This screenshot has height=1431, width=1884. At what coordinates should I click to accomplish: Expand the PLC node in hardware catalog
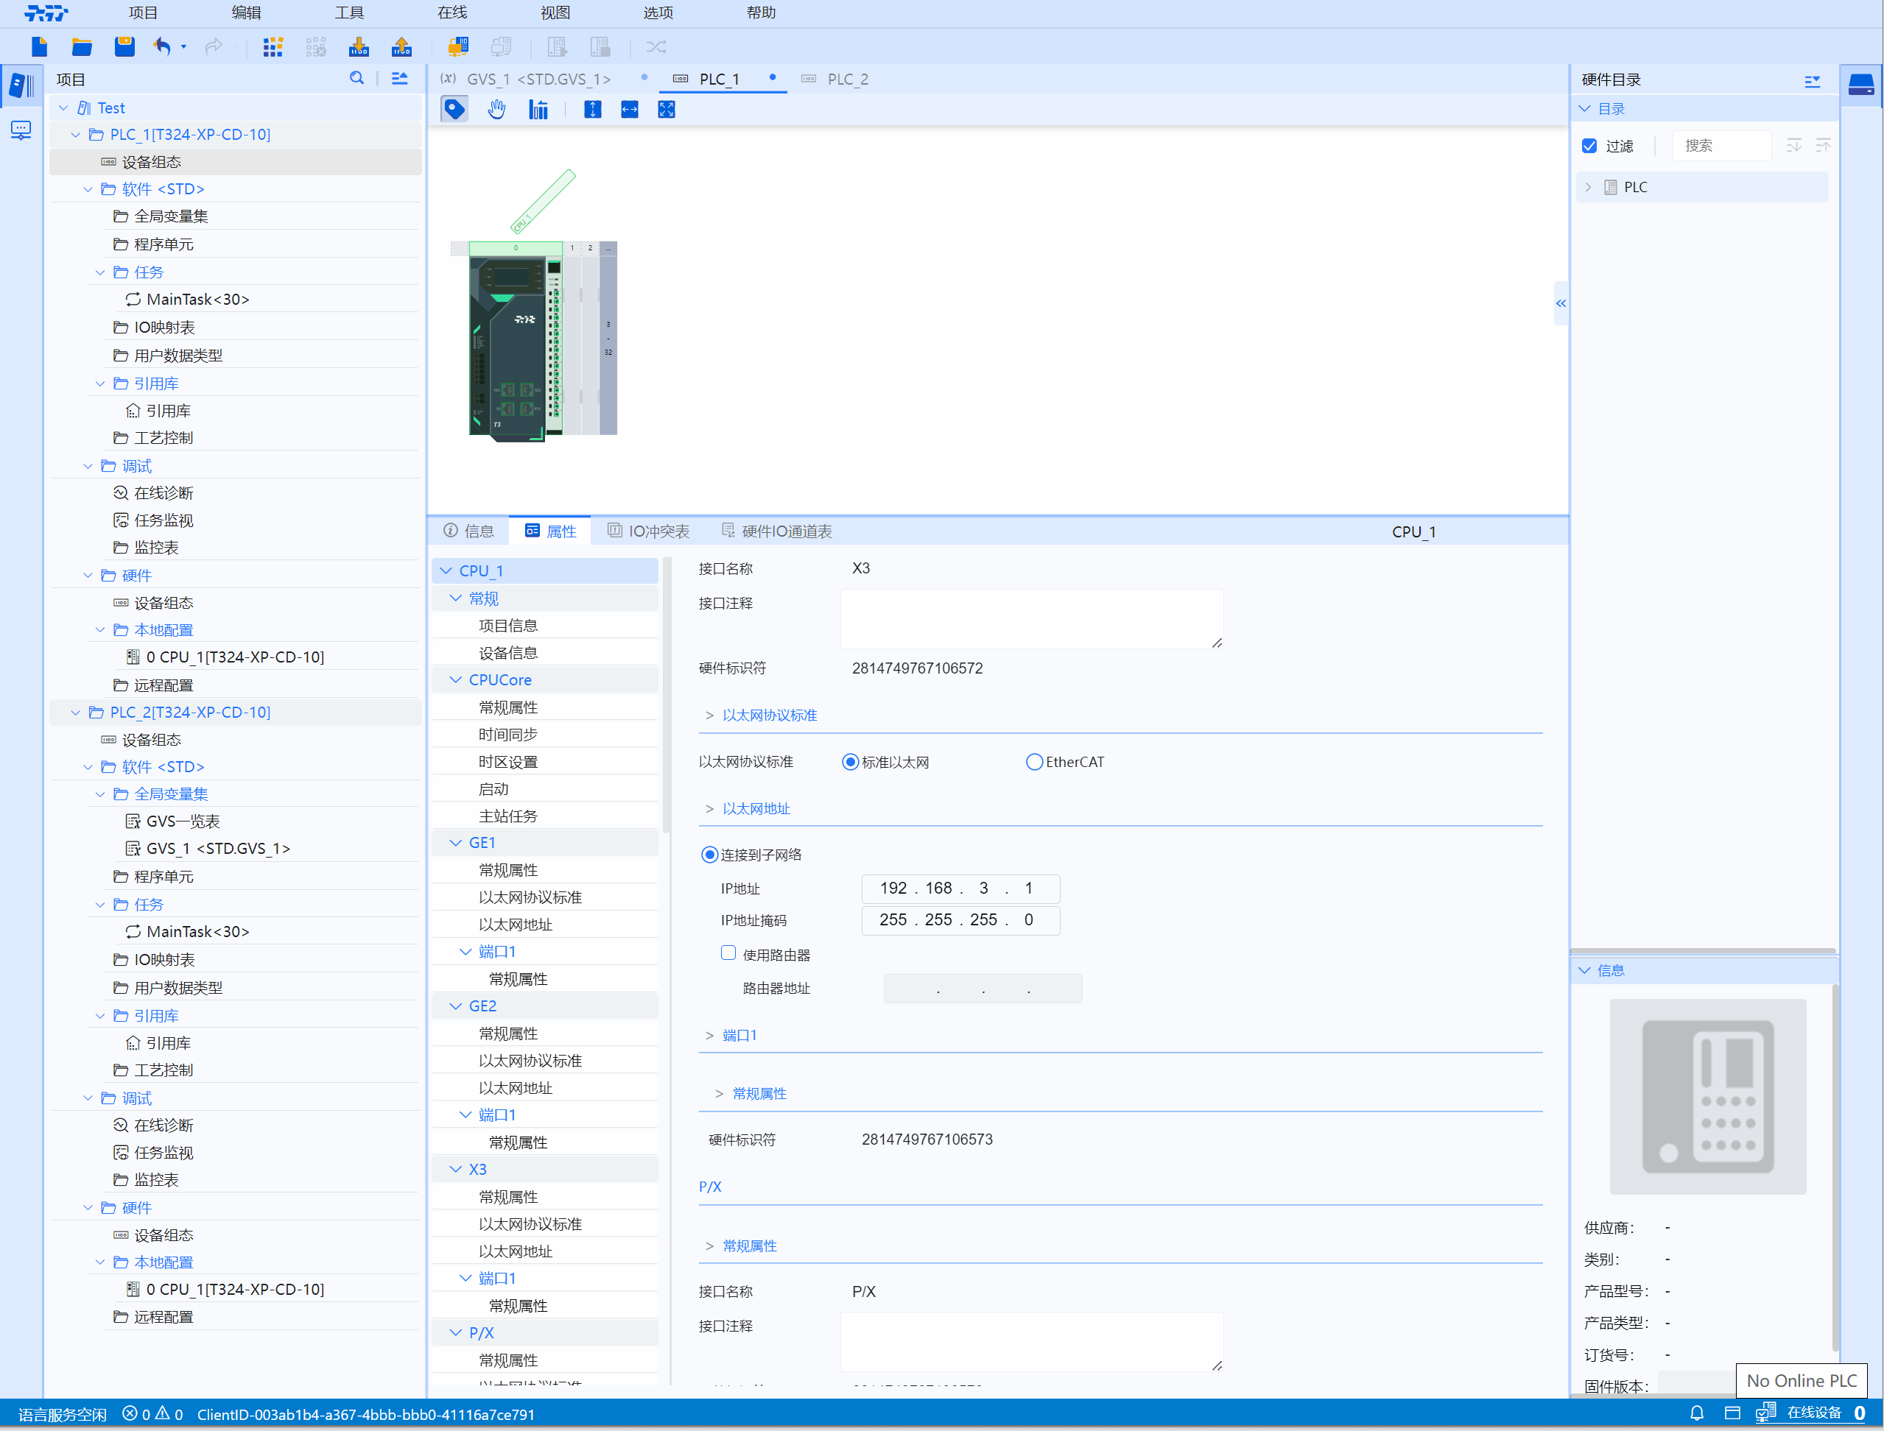click(x=1589, y=186)
